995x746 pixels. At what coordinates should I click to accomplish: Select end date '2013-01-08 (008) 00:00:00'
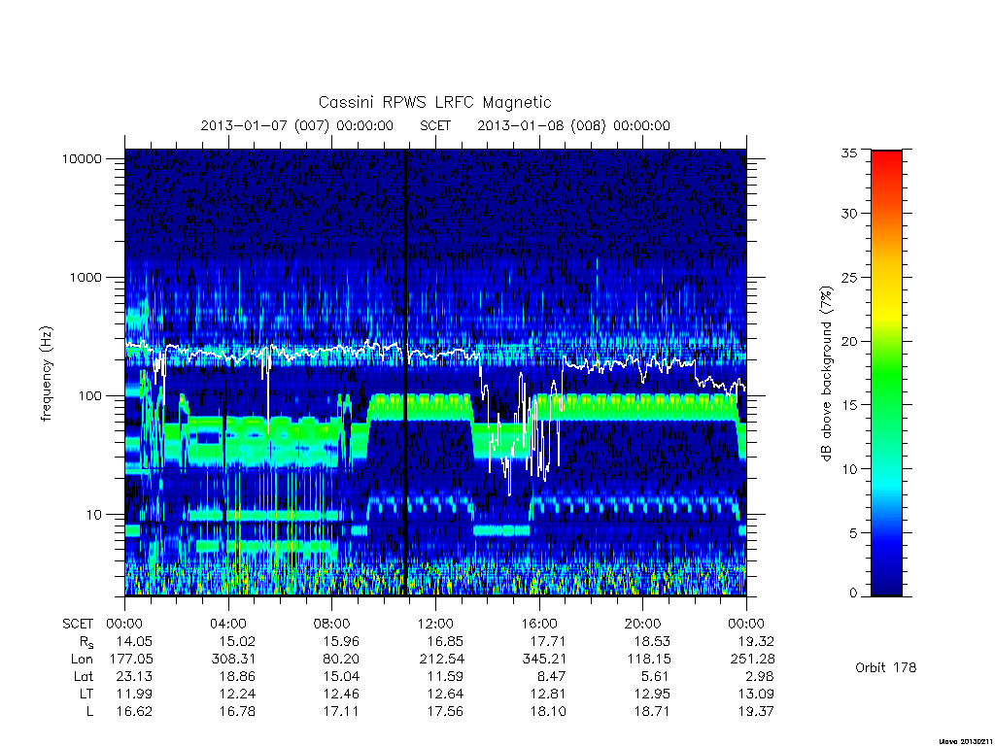pyautogui.click(x=573, y=125)
